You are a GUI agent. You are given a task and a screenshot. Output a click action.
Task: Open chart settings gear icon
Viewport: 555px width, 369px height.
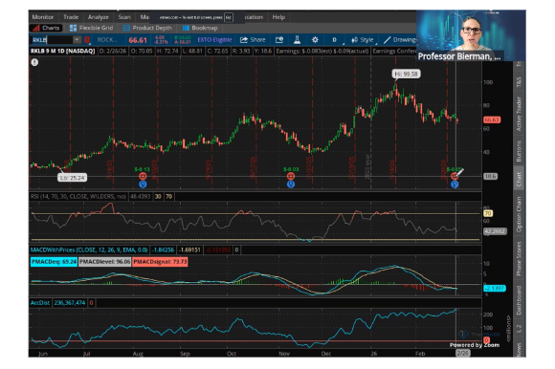[315, 40]
